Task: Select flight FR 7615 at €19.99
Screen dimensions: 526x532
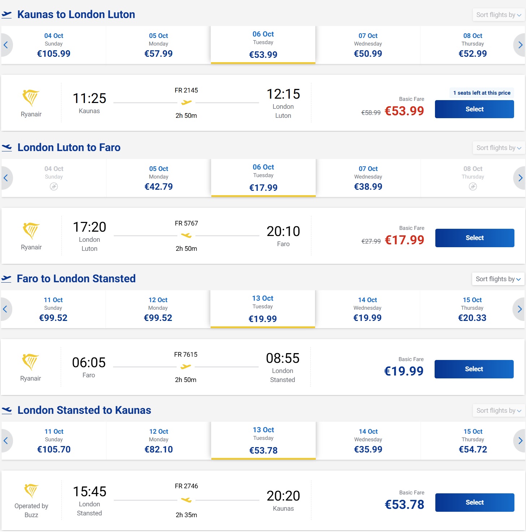Action: tap(474, 369)
